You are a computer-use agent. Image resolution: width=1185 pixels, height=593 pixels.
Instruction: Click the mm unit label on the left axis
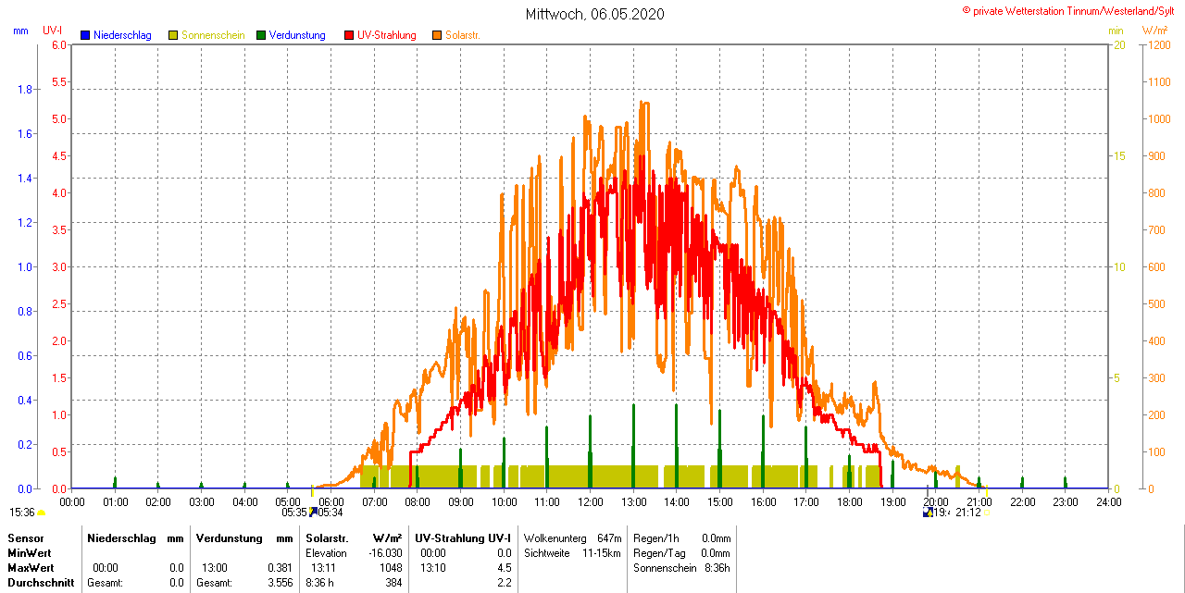click(20, 31)
